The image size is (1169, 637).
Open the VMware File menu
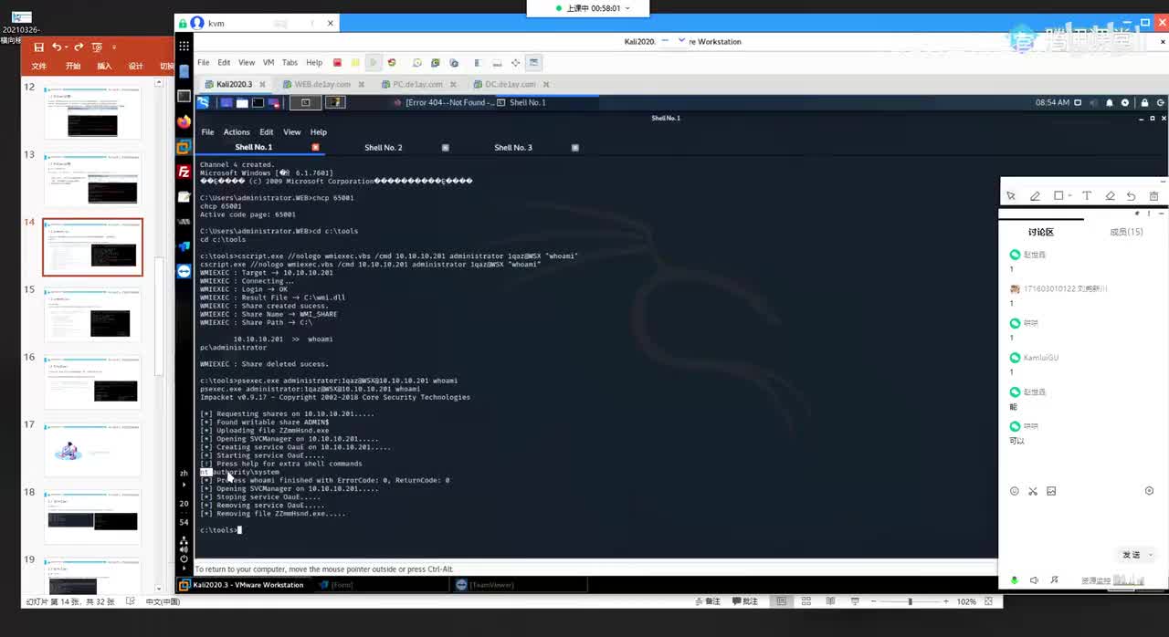point(204,63)
